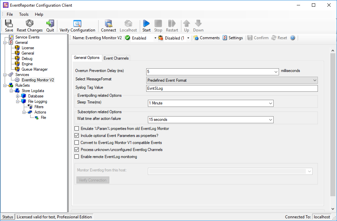Collapse the Actions tree node

[x=24, y=112]
